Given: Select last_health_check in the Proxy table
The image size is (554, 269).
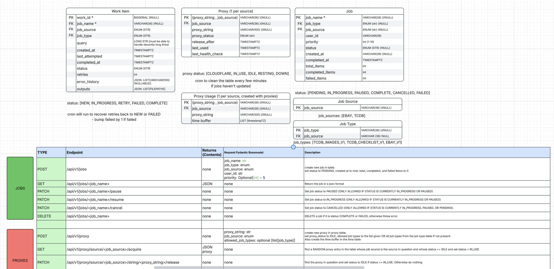Looking at the screenshot, I should [x=215, y=54].
